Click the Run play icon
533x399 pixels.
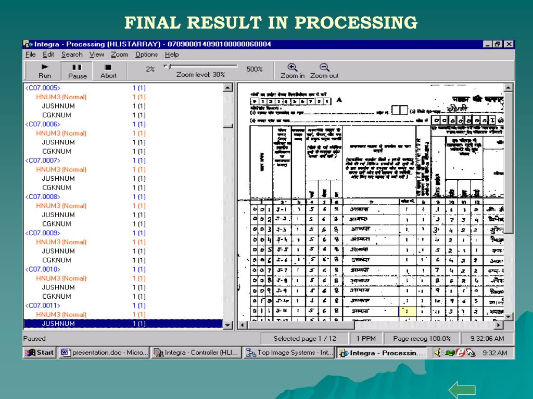tap(45, 67)
